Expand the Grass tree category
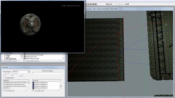 pyautogui.click(x=5, y=55)
